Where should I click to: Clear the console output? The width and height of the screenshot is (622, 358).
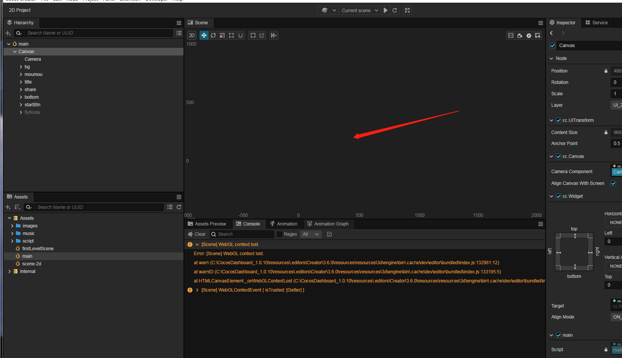click(x=197, y=234)
